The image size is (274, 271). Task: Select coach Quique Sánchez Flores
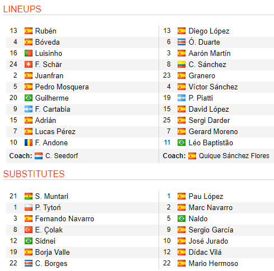pos(234,156)
